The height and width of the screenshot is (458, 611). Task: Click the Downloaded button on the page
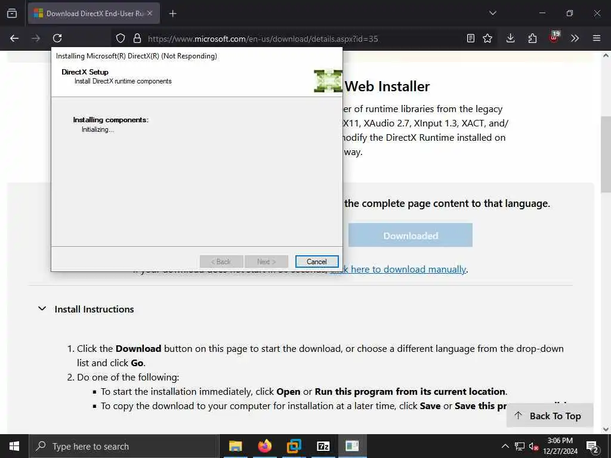click(x=411, y=235)
